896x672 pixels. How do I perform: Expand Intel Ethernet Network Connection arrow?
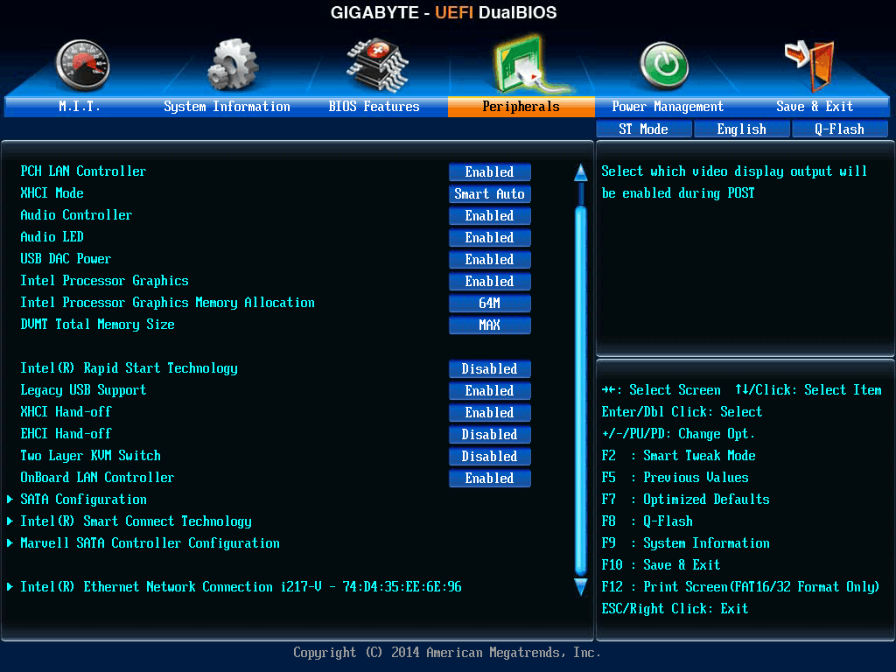[10, 587]
